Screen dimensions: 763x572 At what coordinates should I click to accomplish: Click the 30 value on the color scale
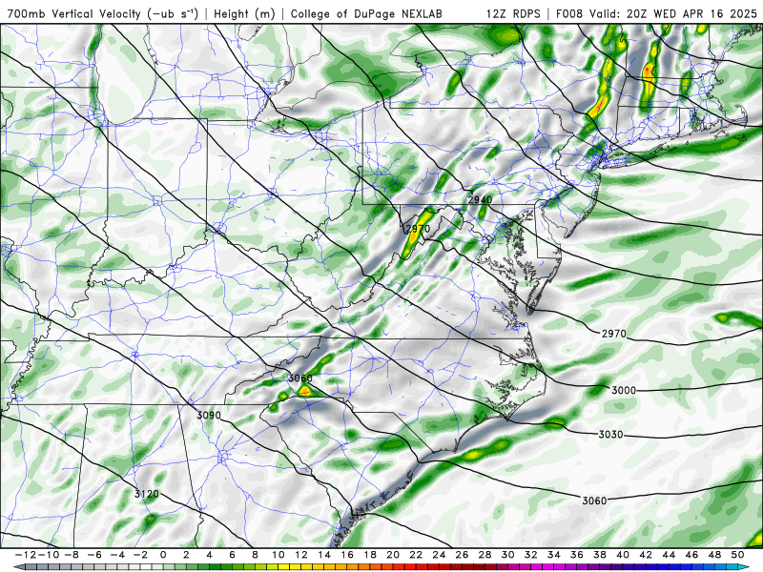(x=508, y=555)
